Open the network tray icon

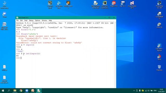coord(146,91)
